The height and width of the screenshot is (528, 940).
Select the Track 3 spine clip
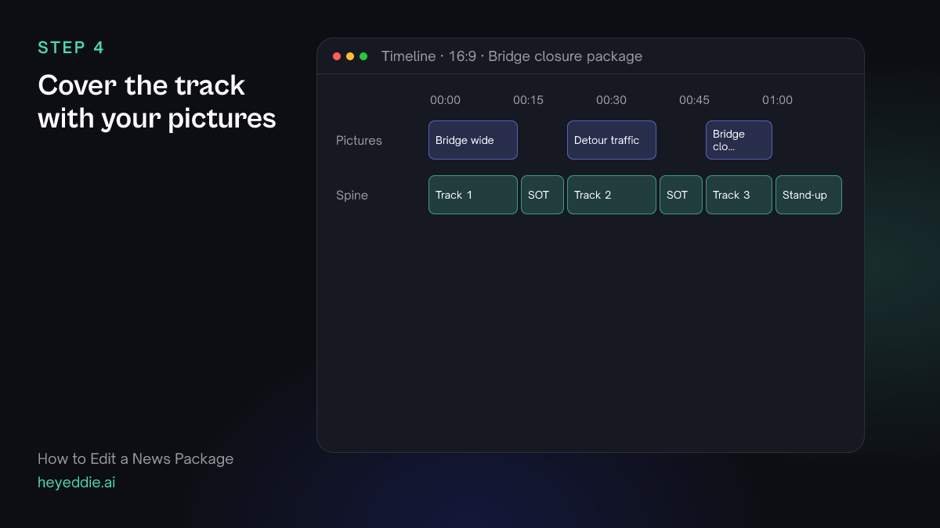coord(739,195)
